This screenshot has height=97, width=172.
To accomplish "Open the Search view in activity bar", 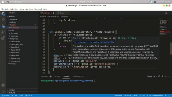I will coord(3,20).
